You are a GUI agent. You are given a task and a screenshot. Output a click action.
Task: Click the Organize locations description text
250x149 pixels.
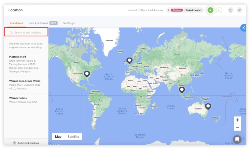click(x=26, y=45)
